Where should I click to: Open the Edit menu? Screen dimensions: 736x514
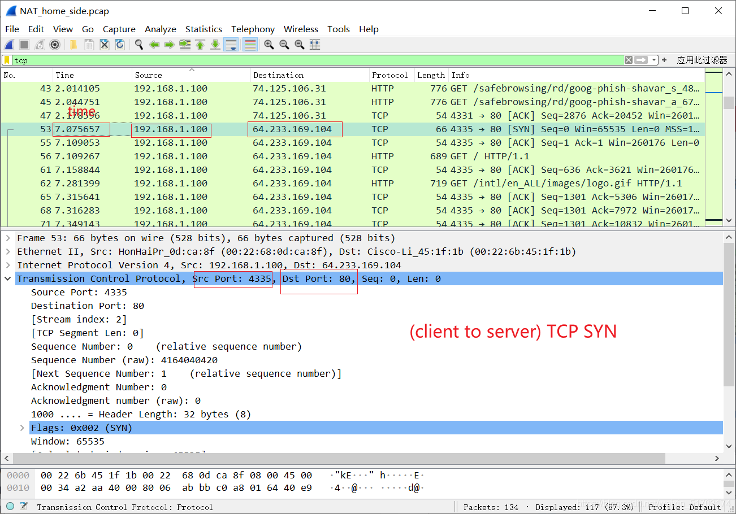point(36,29)
